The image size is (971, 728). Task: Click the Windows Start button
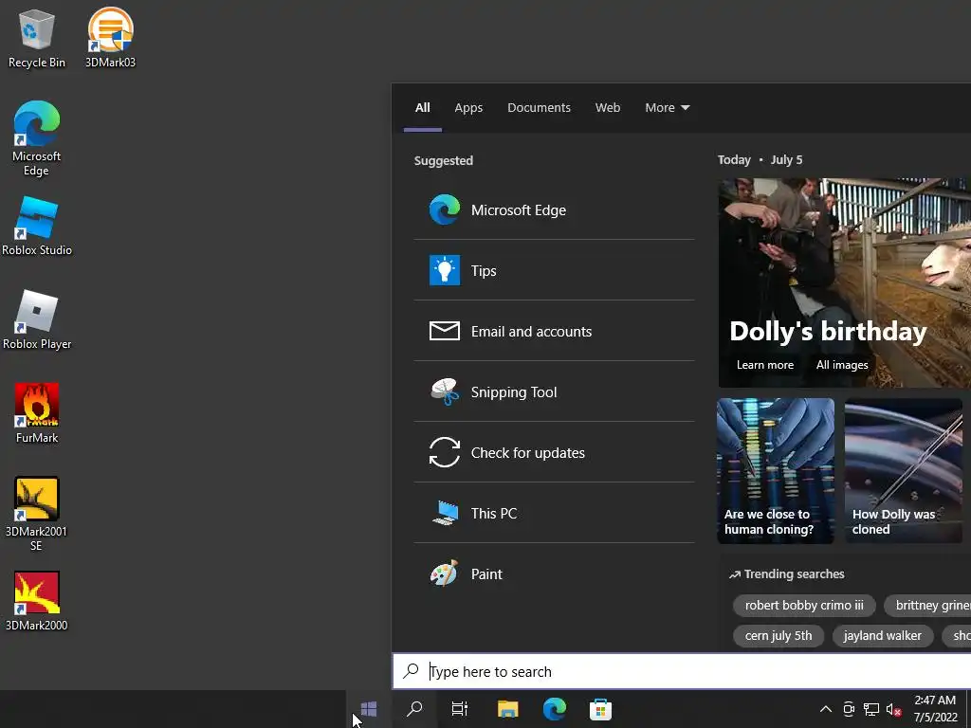(x=369, y=709)
